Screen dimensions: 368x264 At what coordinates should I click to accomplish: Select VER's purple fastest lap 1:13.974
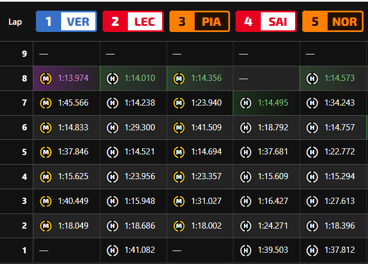(73, 79)
